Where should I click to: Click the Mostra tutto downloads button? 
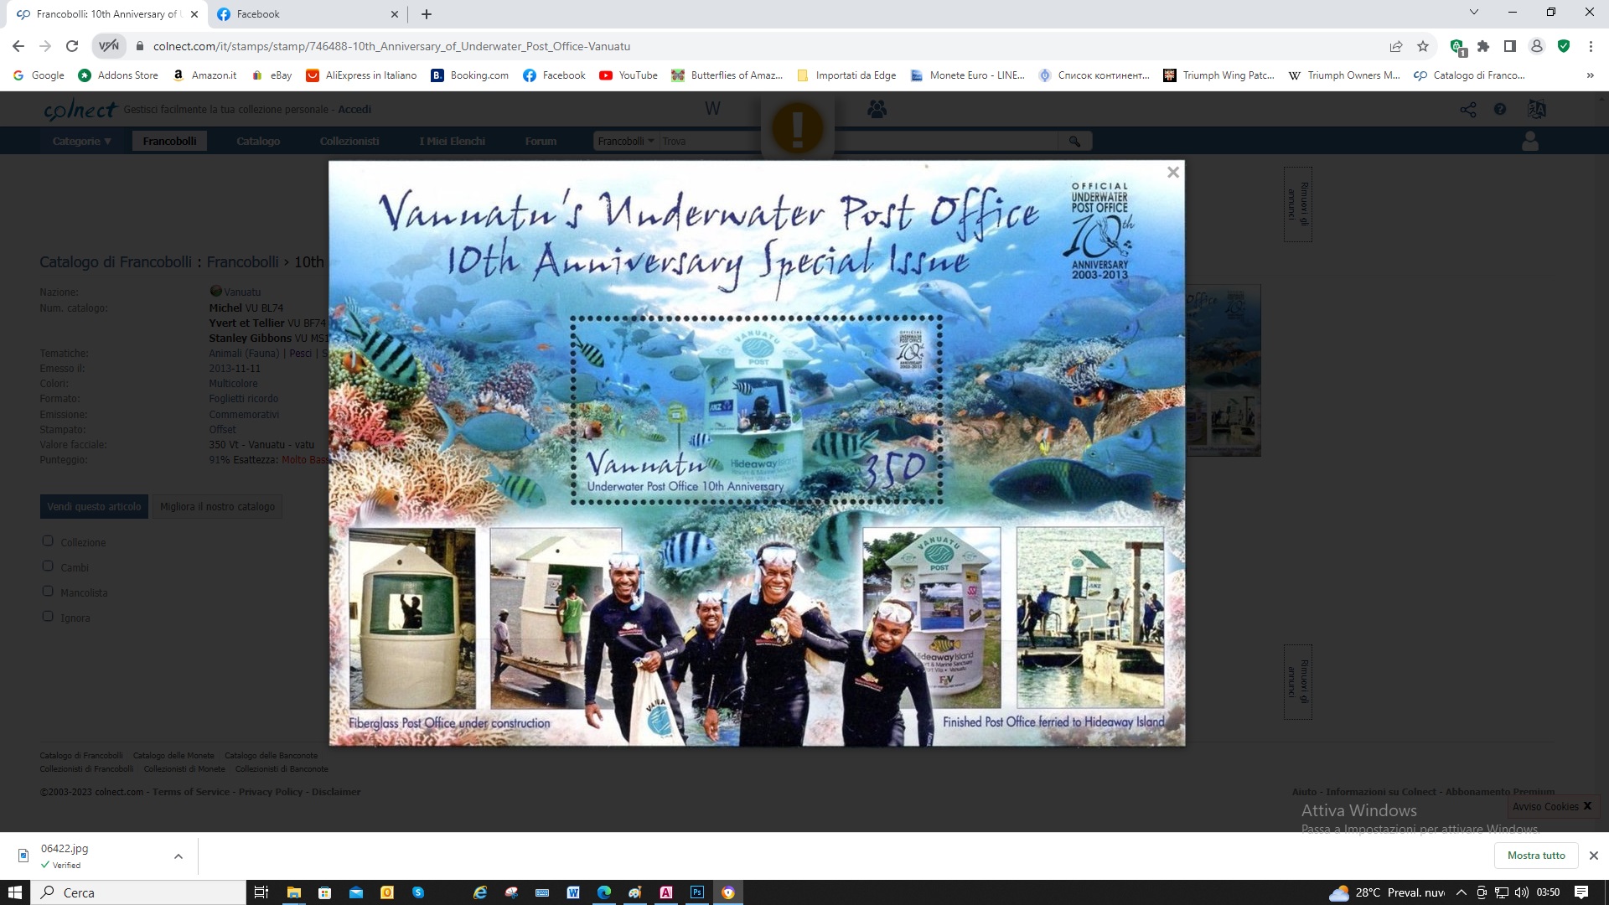(1536, 856)
